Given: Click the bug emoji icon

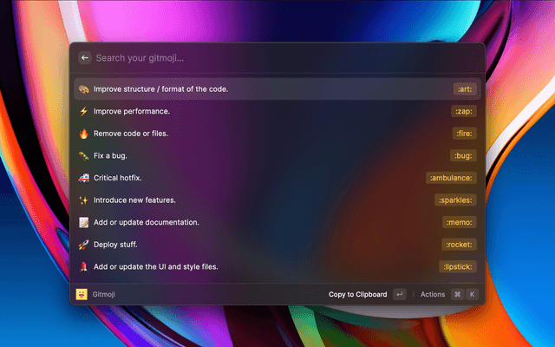Looking at the screenshot, I should (x=83, y=155).
